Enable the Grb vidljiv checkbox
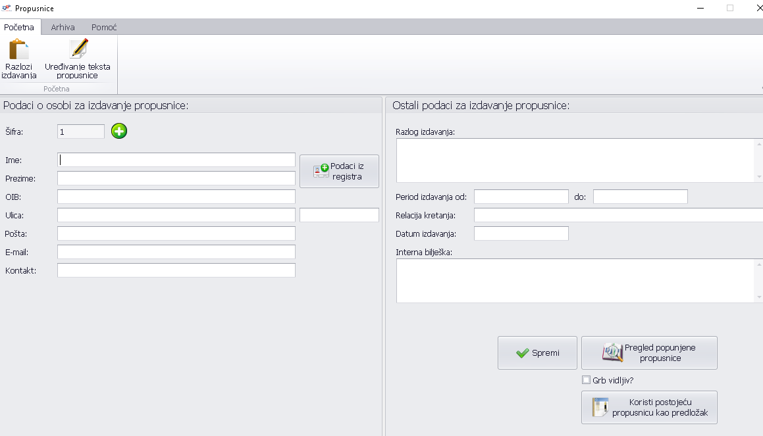The height and width of the screenshot is (436, 763). (587, 380)
